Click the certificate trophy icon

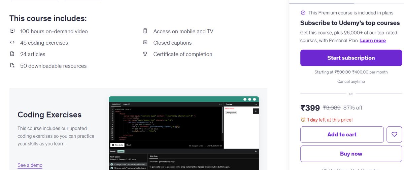point(145,54)
